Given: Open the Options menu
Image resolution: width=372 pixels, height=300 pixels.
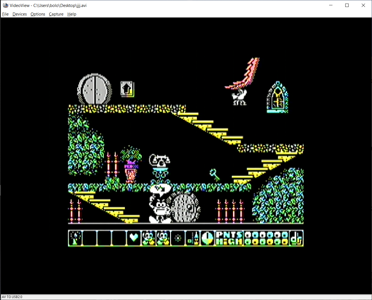Looking at the screenshot, I should click(38, 14).
